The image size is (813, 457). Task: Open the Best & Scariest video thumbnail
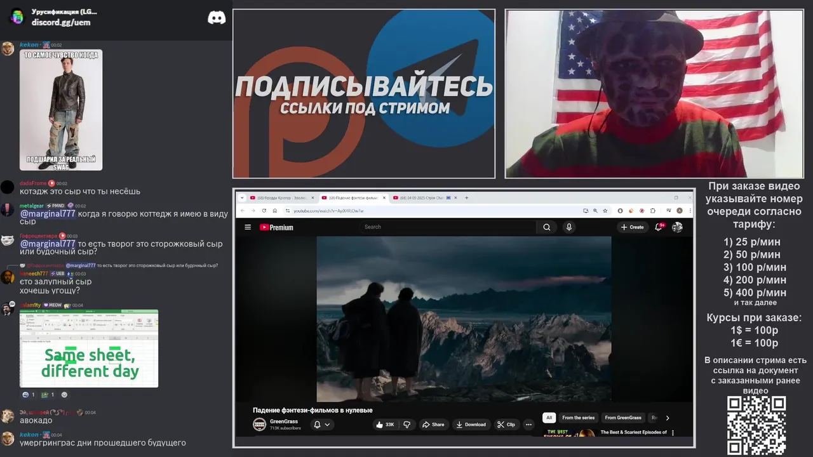569,432
